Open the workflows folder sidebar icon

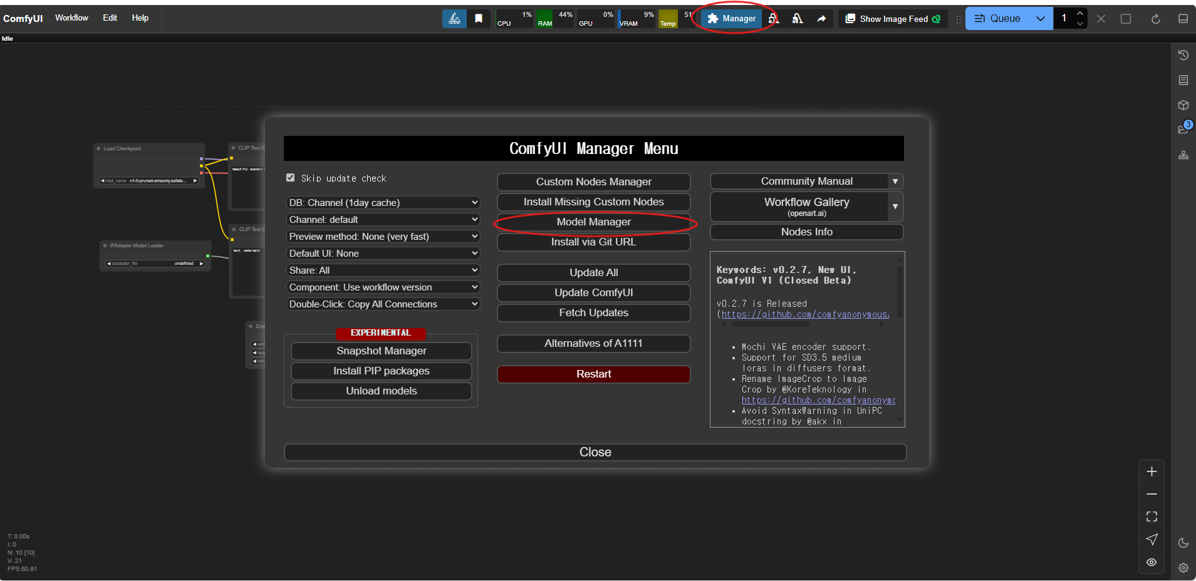point(1183,130)
